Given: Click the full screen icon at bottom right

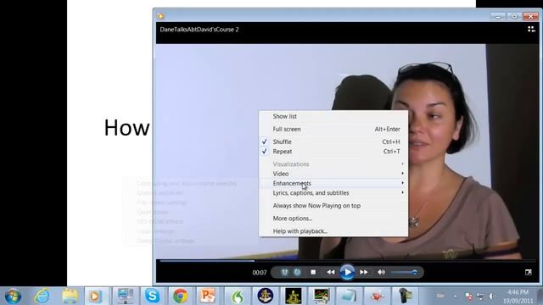Looking at the screenshot, I should click(x=528, y=272).
